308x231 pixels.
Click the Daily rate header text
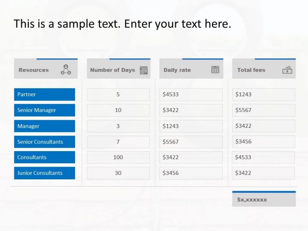point(177,70)
